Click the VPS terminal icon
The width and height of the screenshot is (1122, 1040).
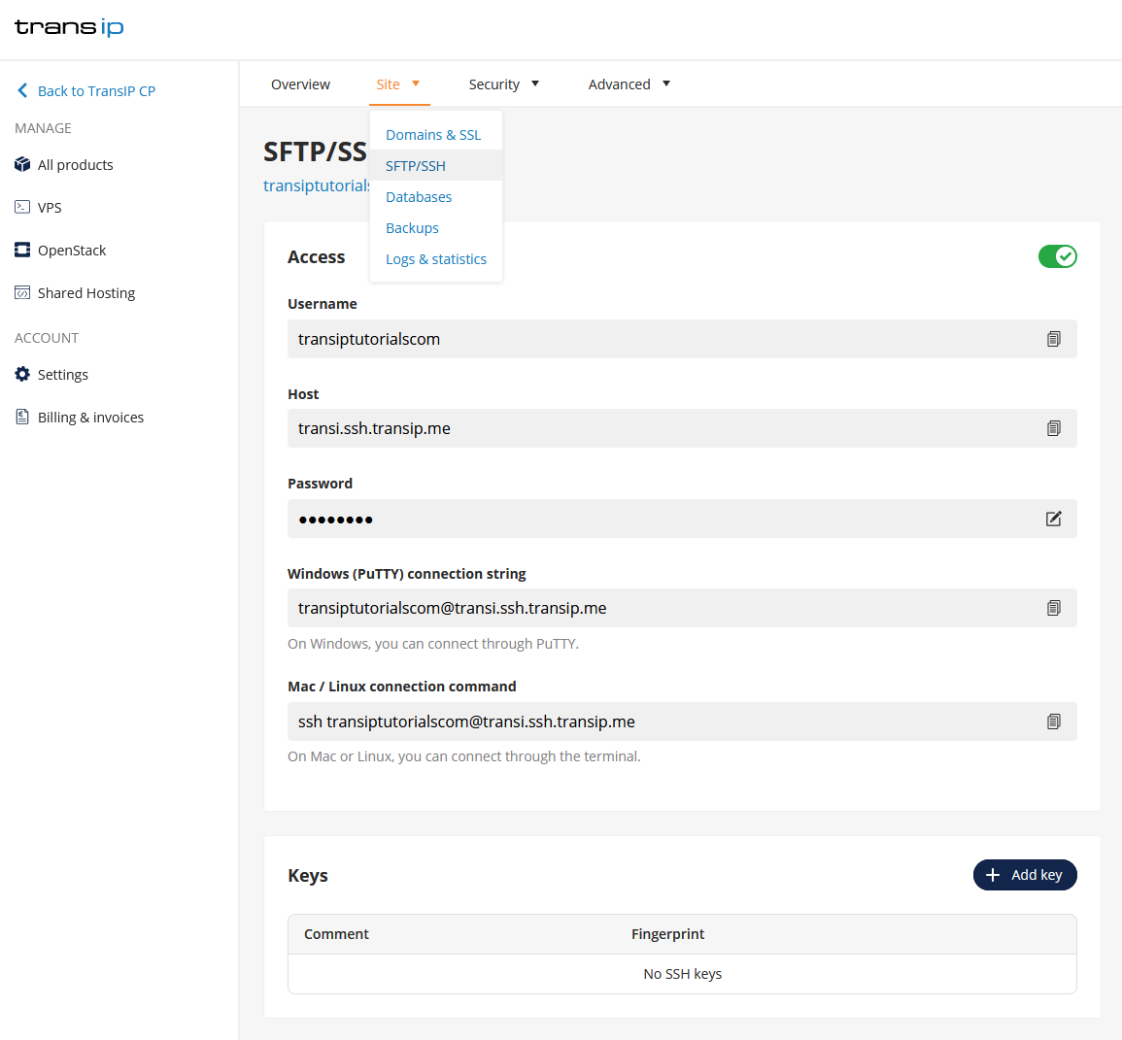pyautogui.click(x=22, y=207)
